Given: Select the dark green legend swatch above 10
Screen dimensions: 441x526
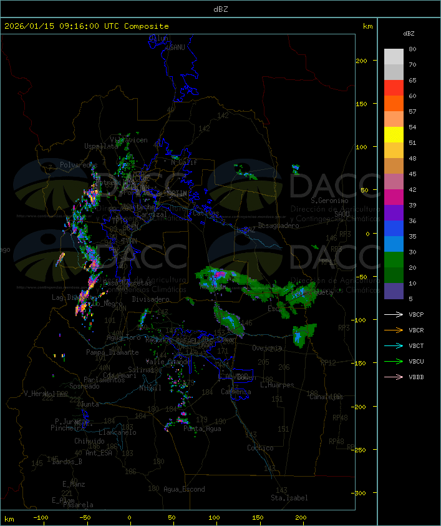Looking at the screenshot, I should tap(394, 275).
